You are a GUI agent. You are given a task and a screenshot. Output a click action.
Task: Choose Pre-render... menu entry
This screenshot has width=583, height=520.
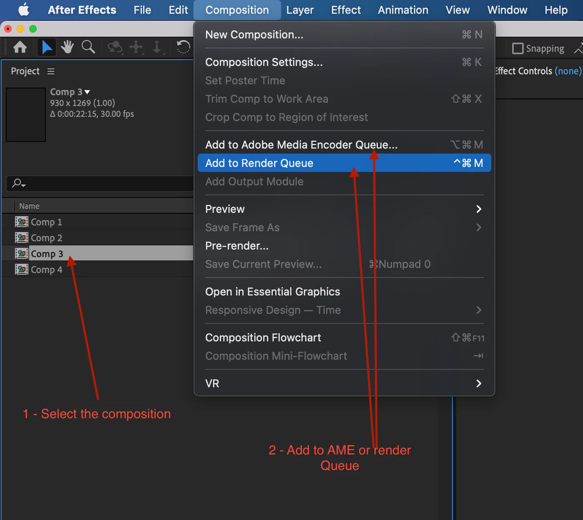click(x=344, y=246)
